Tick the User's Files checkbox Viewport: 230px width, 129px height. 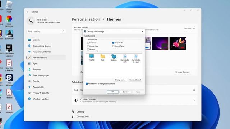(88, 46)
